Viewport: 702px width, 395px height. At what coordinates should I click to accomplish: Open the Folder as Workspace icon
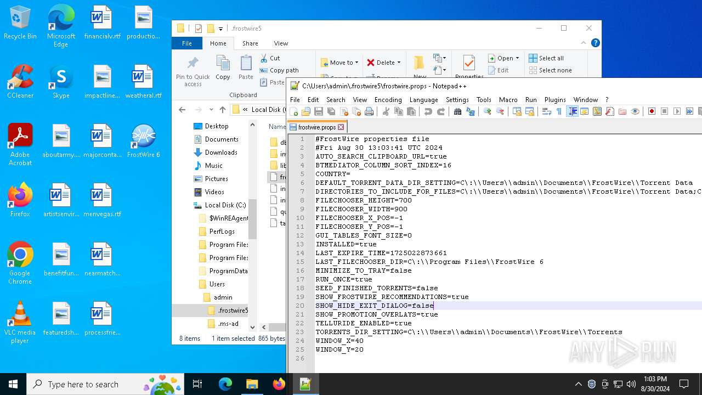point(622,111)
